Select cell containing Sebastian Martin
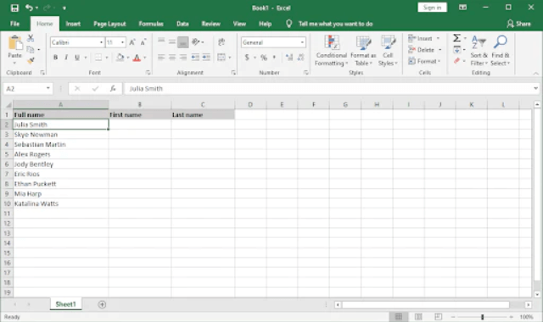Screen dimensions: 543x322 coord(60,144)
